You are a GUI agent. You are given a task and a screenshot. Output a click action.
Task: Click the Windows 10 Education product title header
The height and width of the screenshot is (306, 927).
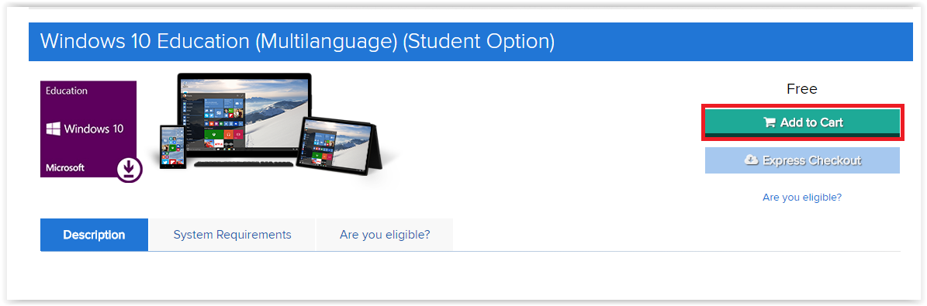tap(297, 41)
